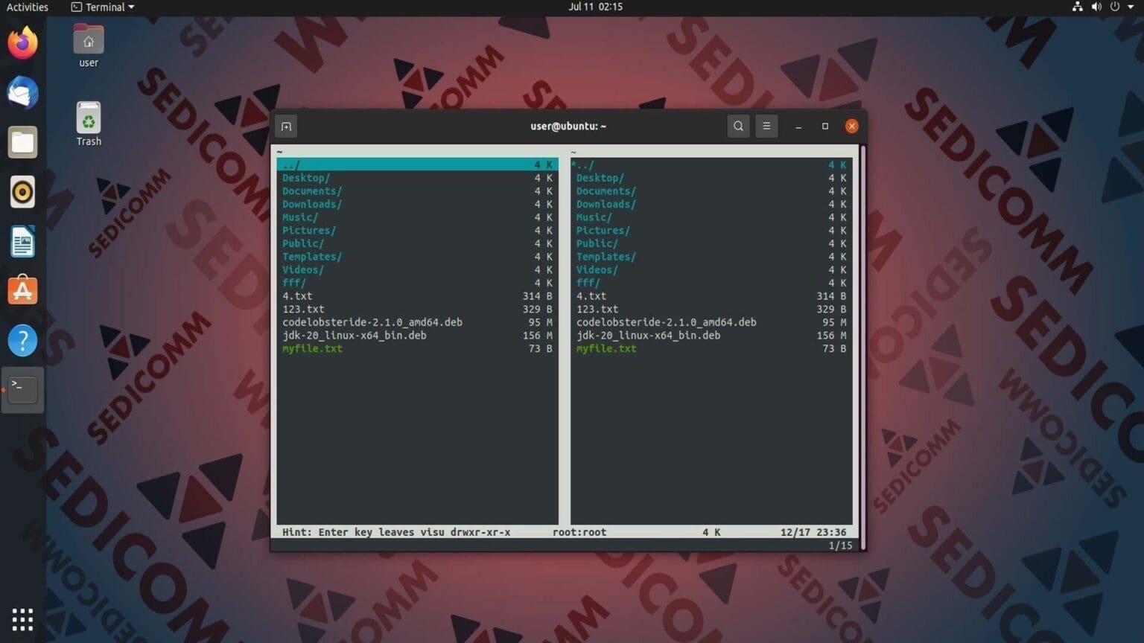Launch Firefox from the dock
Viewport: 1144px width, 643px height.
22,43
